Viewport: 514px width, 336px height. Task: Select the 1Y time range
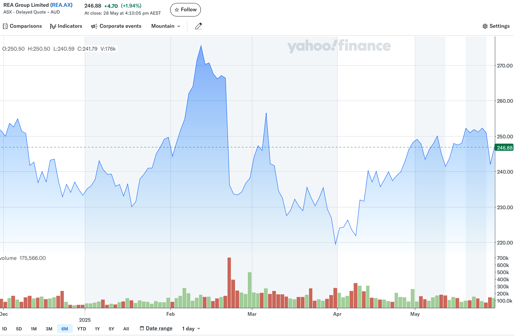point(97,329)
